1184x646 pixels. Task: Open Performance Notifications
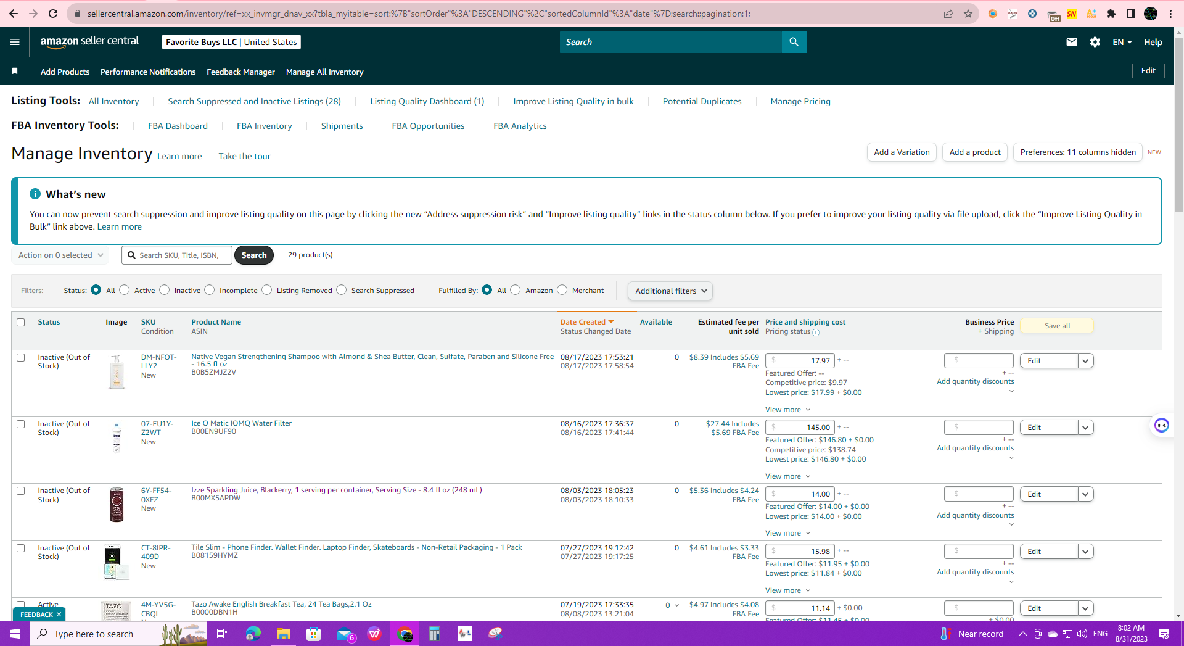pyautogui.click(x=148, y=72)
